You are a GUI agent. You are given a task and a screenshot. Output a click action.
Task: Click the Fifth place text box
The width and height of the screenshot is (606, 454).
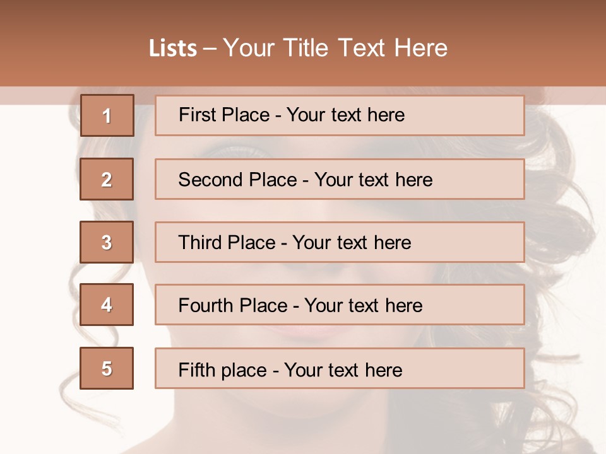[340, 368]
